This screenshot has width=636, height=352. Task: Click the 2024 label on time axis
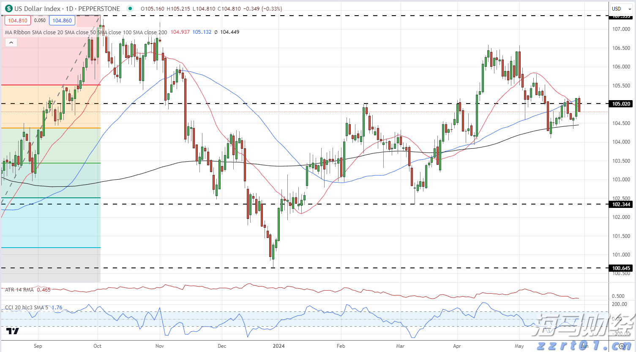[278, 346]
